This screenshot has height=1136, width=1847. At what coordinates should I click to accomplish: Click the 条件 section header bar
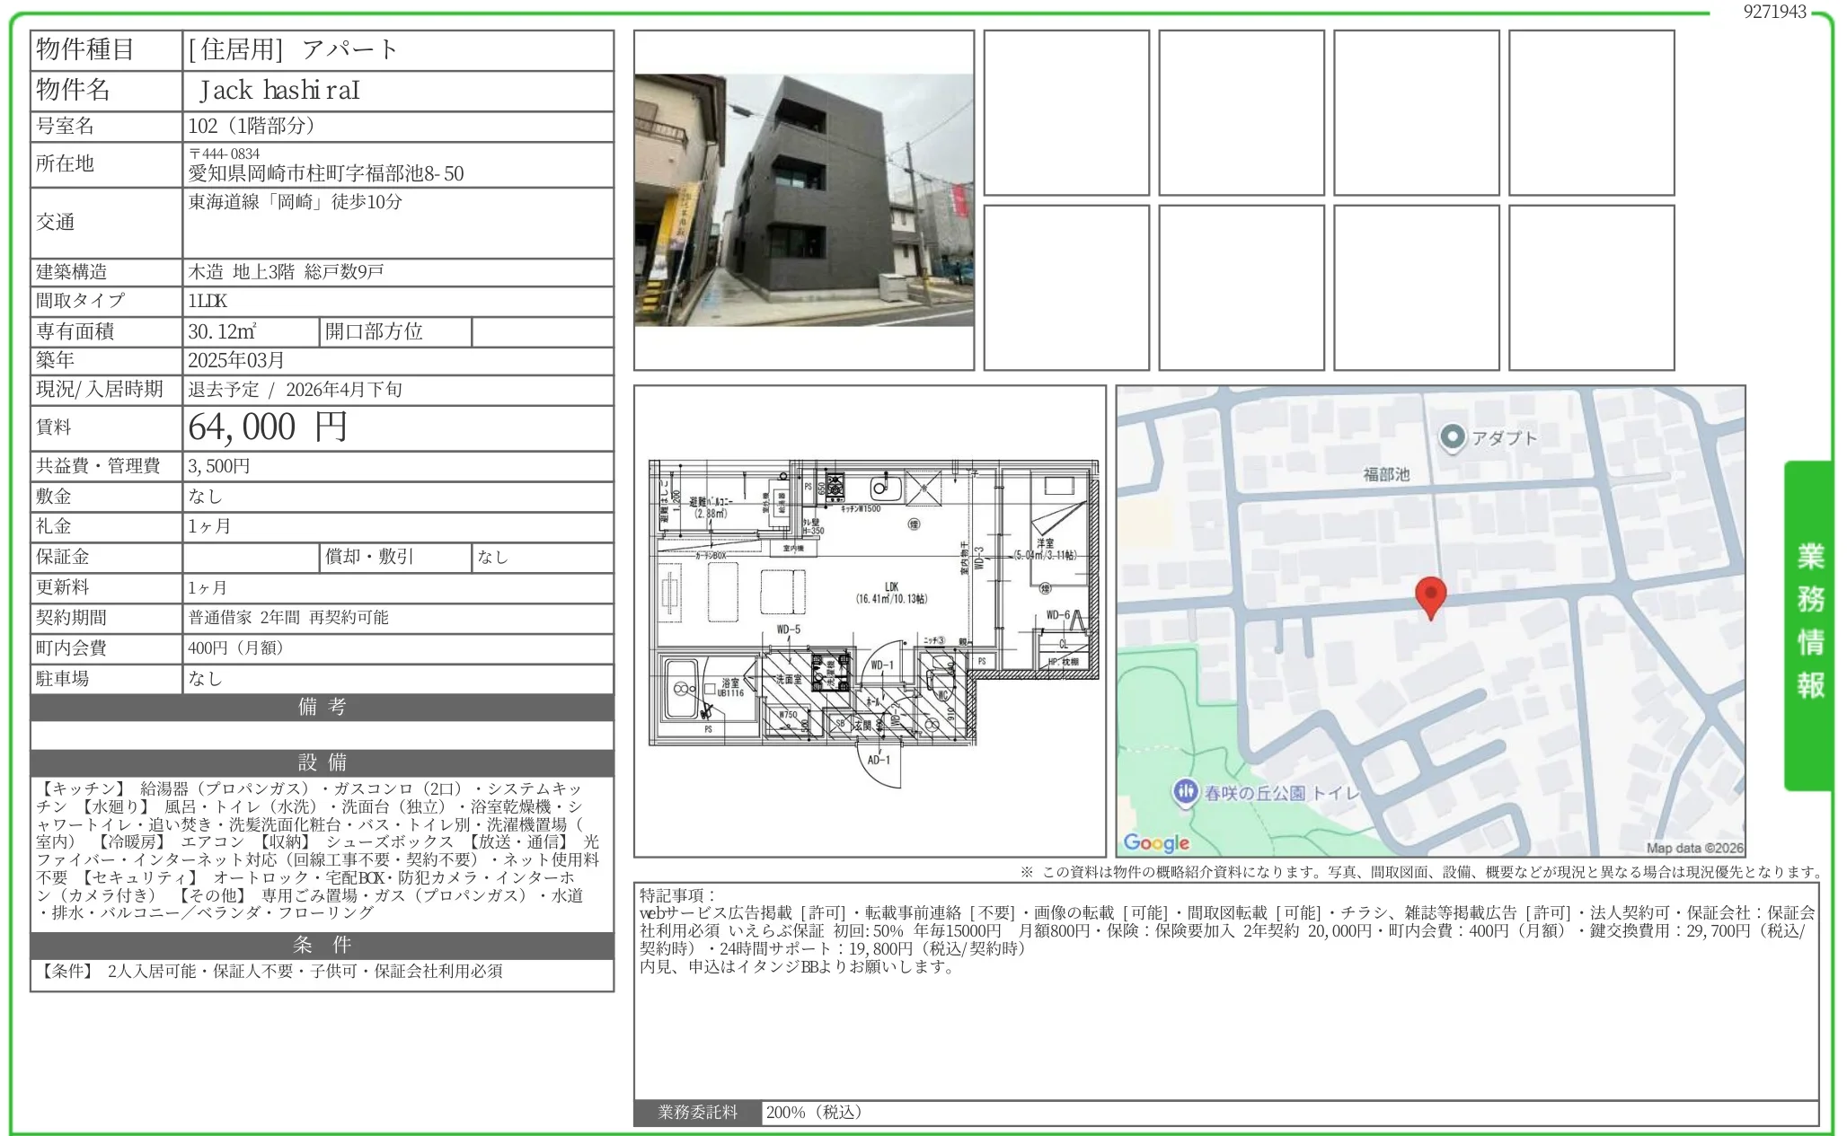point(322,945)
